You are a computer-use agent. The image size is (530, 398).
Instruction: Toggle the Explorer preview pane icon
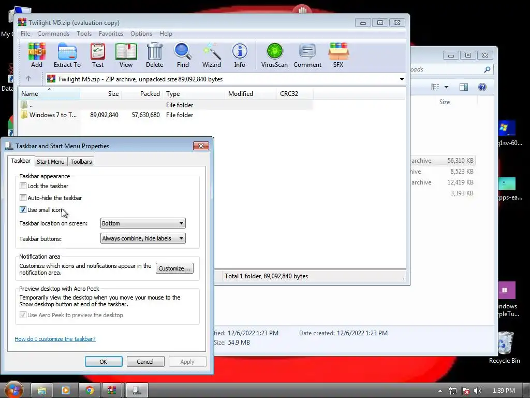coord(464,87)
